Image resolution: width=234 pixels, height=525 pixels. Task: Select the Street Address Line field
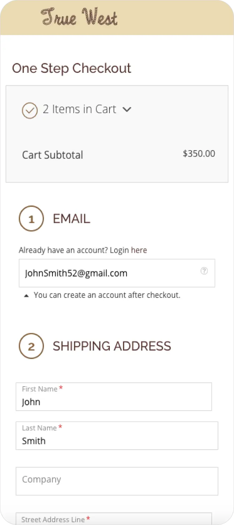pyautogui.click(x=114, y=519)
